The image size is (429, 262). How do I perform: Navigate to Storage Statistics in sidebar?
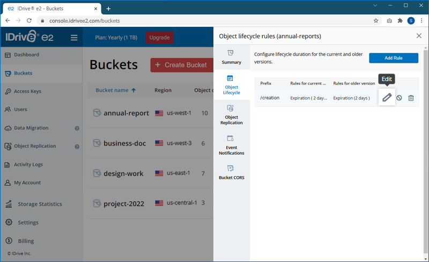[x=40, y=204]
